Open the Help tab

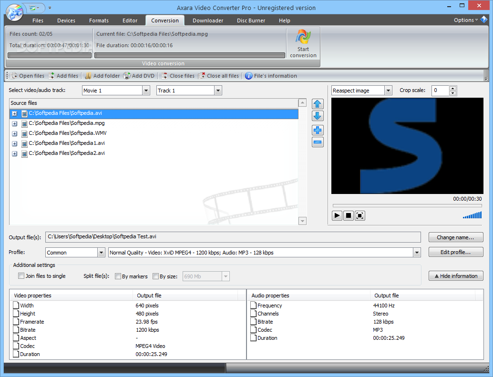click(x=285, y=20)
